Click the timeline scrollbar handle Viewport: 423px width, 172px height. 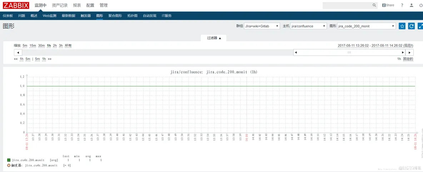tap(349, 52)
